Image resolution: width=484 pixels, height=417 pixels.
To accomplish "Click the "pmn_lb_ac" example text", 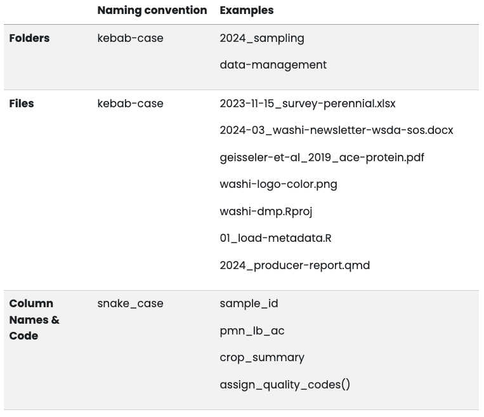I will (x=252, y=331).
